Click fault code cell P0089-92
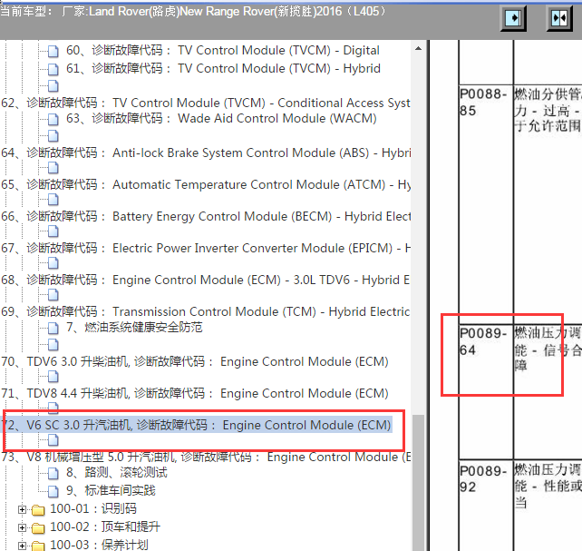582x551 pixels. coord(486,506)
